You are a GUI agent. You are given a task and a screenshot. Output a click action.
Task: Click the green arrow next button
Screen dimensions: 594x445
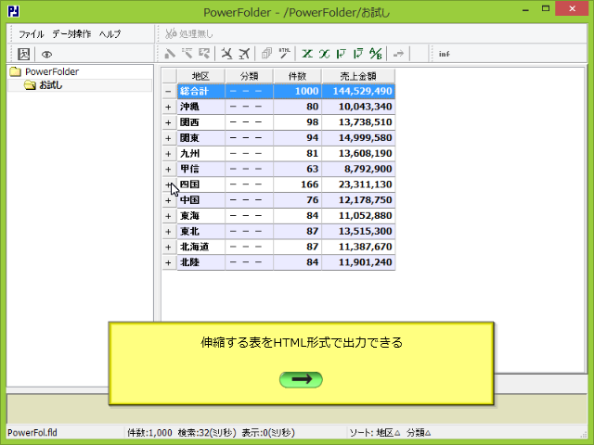pyautogui.click(x=301, y=379)
